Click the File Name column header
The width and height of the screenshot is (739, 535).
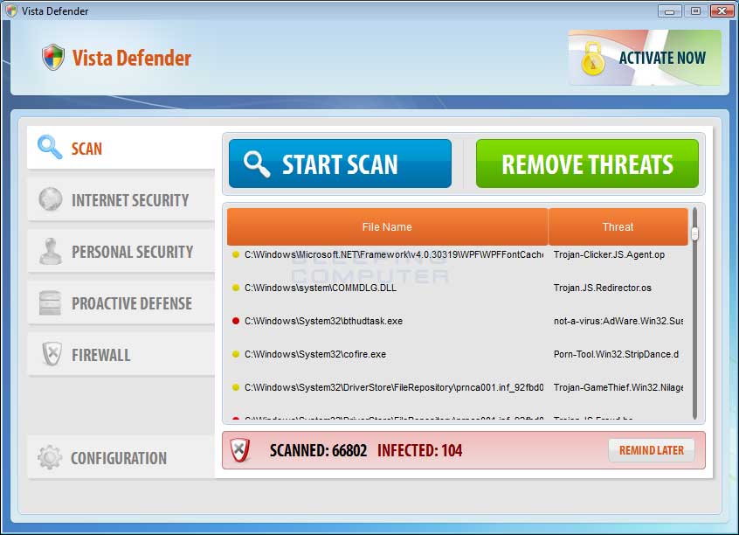[x=388, y=227]
